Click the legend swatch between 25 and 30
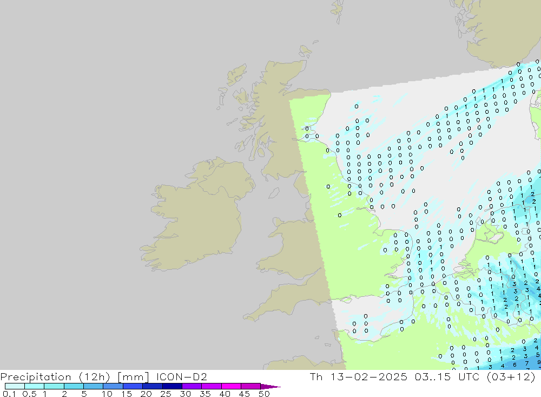The width and height of the screenshot is (541, 397). pos(172,386)
